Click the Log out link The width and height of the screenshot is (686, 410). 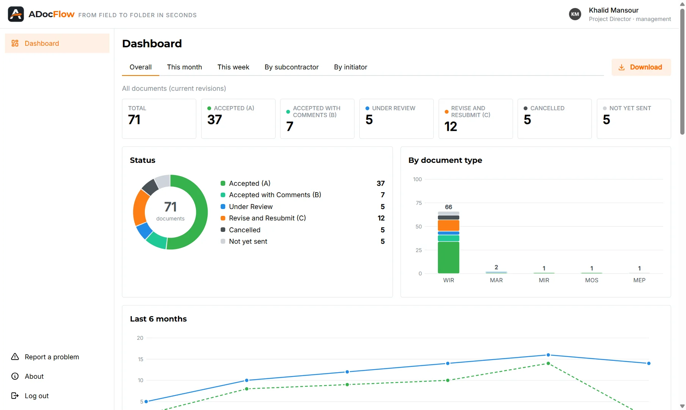pyautogui.click(x=37, y=396)
